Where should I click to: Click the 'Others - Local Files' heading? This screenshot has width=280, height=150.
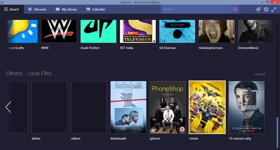[29, 73]
